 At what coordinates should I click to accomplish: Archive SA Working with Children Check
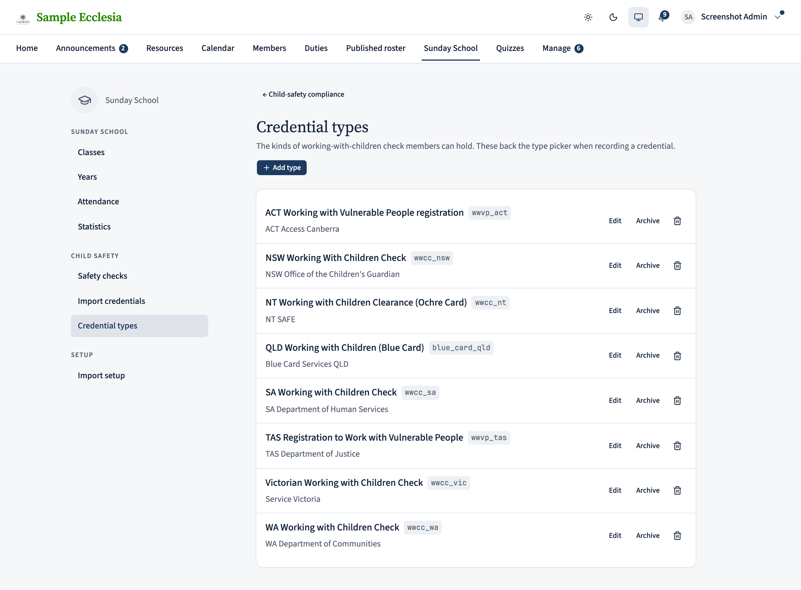pyautogui.click(x=647, y=400)
